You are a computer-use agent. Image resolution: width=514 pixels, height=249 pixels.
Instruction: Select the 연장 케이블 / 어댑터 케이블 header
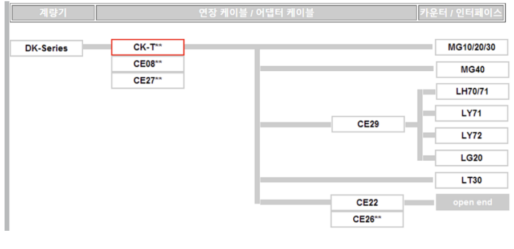256,13
